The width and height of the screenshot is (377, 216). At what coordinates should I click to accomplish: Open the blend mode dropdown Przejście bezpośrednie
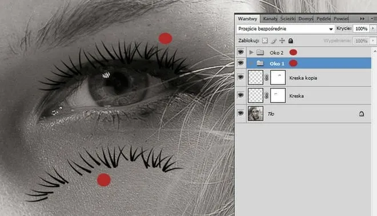(x=286, y=29)
